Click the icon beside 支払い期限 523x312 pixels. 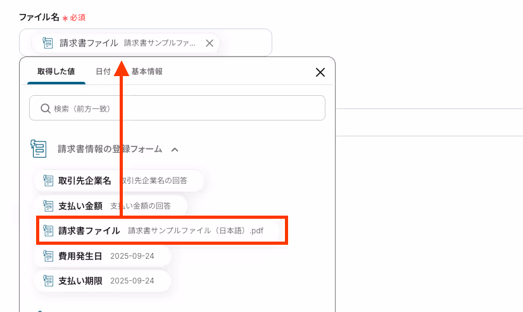pos(48,281)
